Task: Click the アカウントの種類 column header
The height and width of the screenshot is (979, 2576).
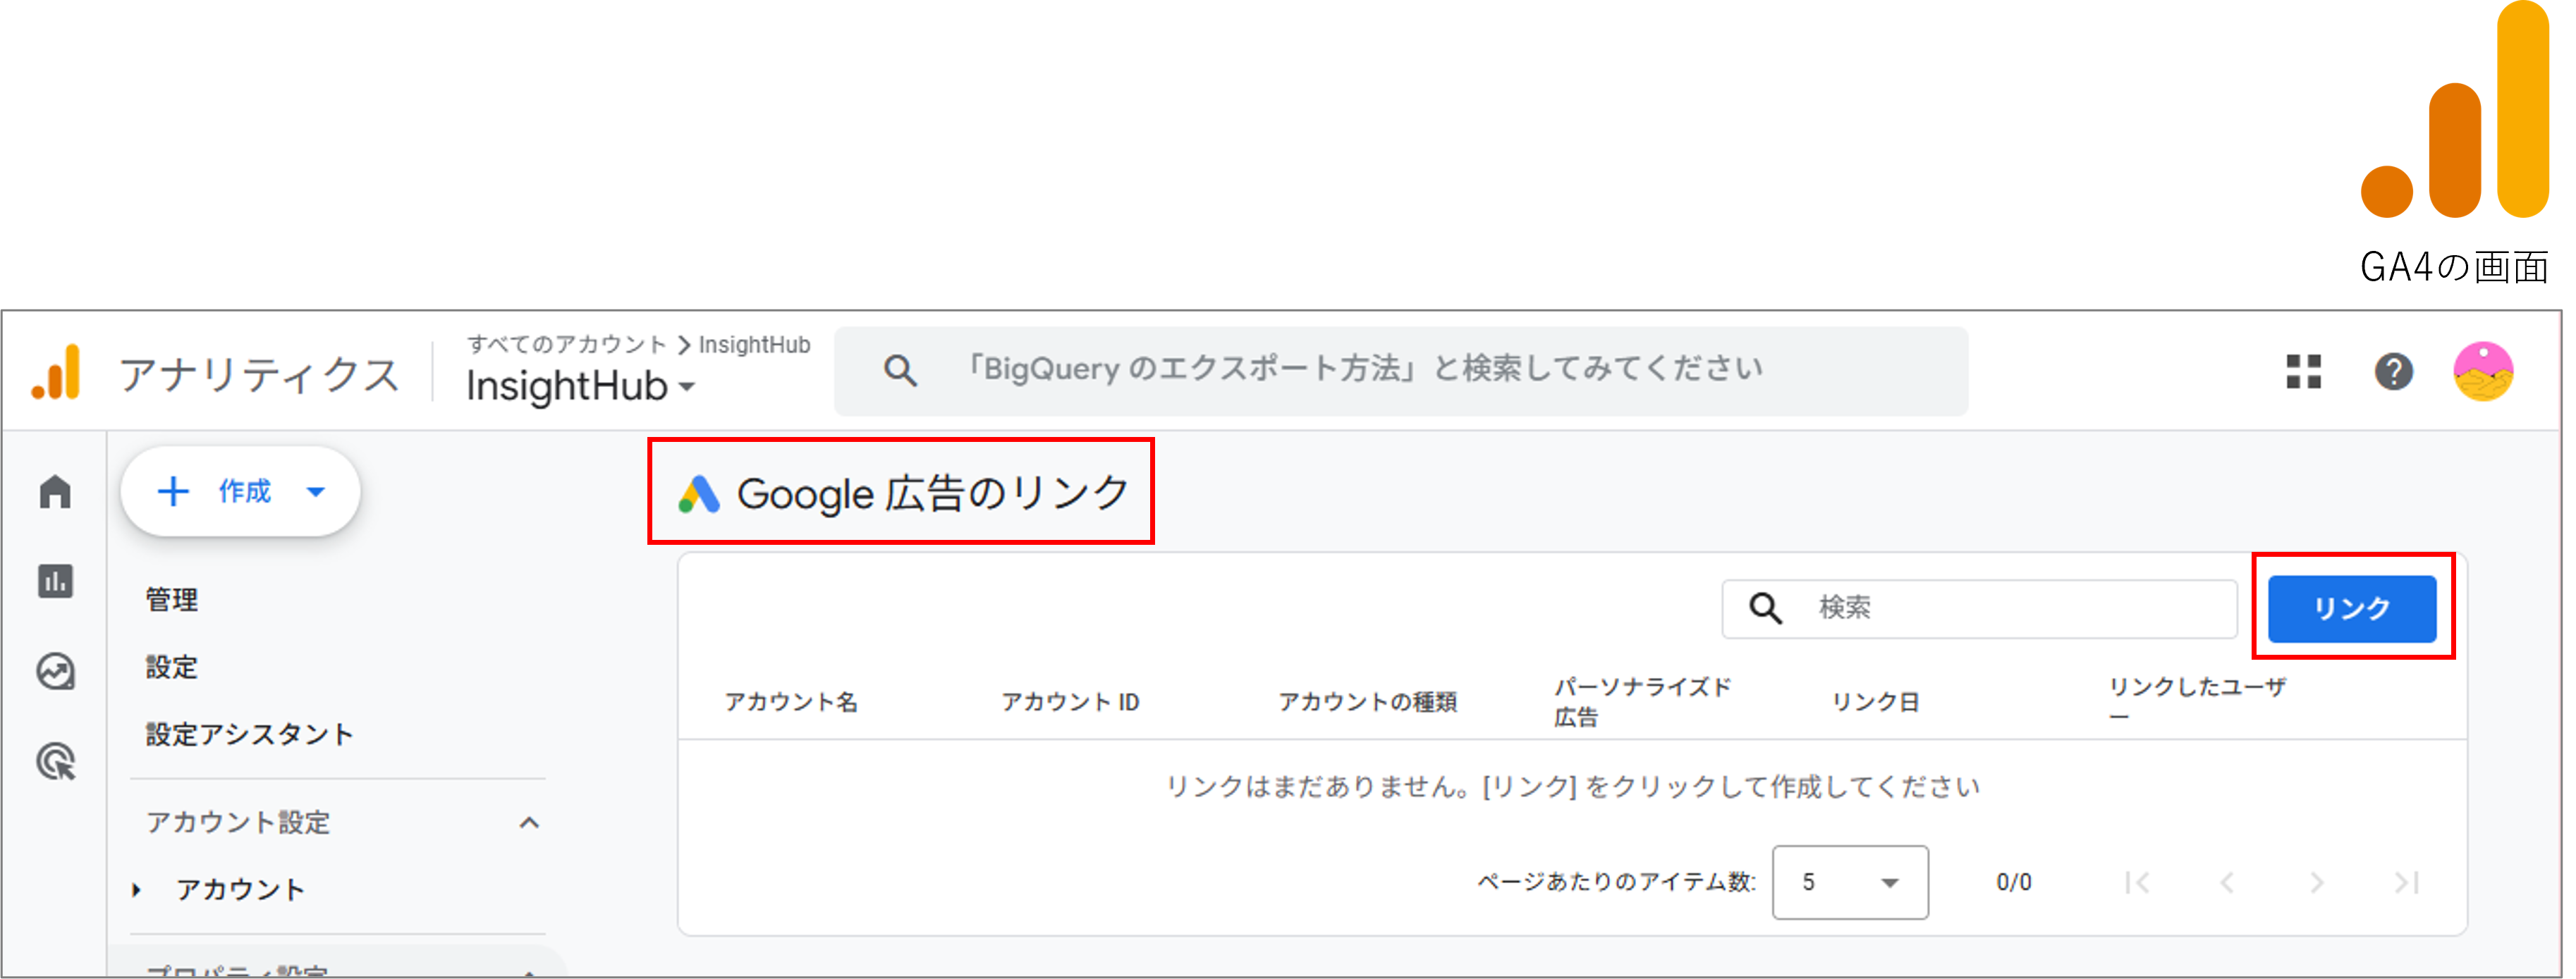Action: point(1367,702)
